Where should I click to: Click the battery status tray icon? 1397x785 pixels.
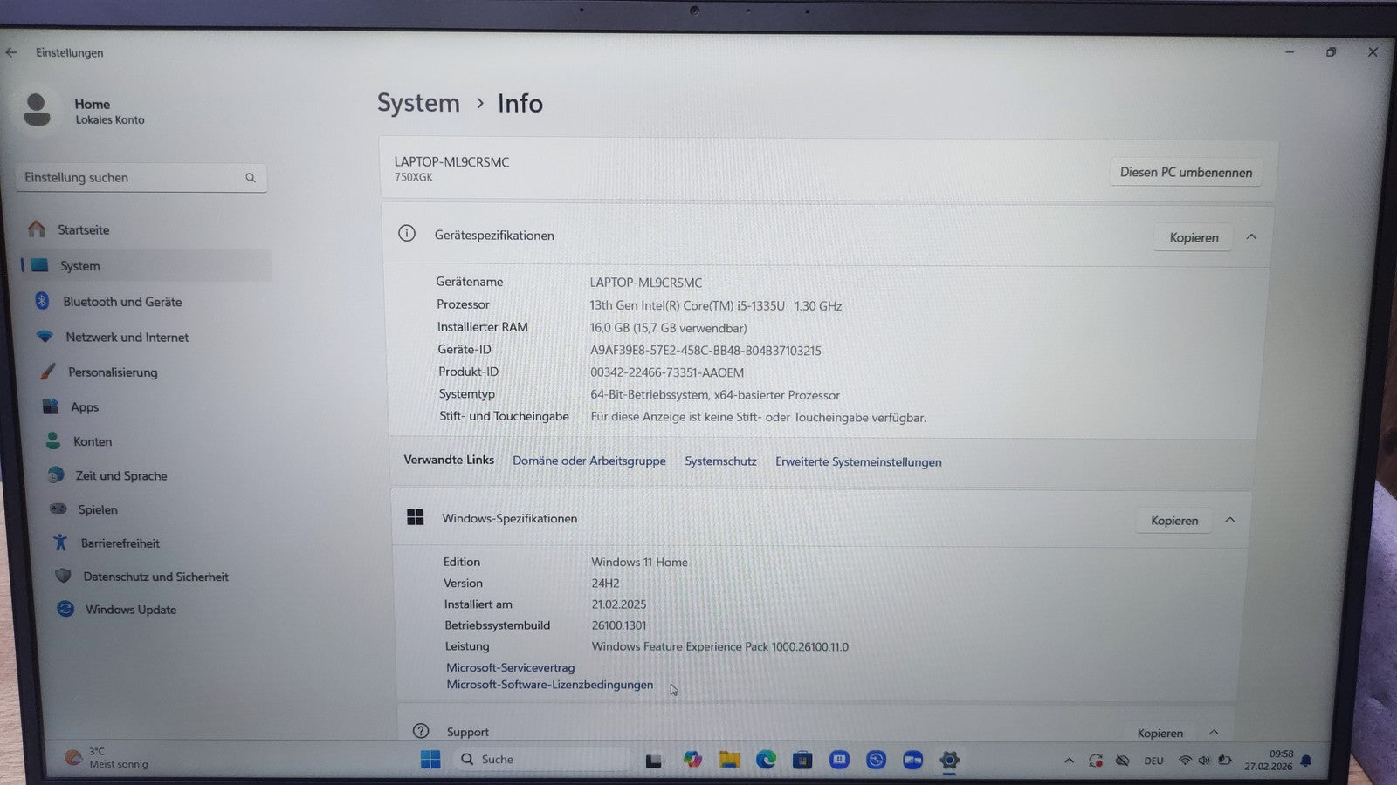[1225, 761]
